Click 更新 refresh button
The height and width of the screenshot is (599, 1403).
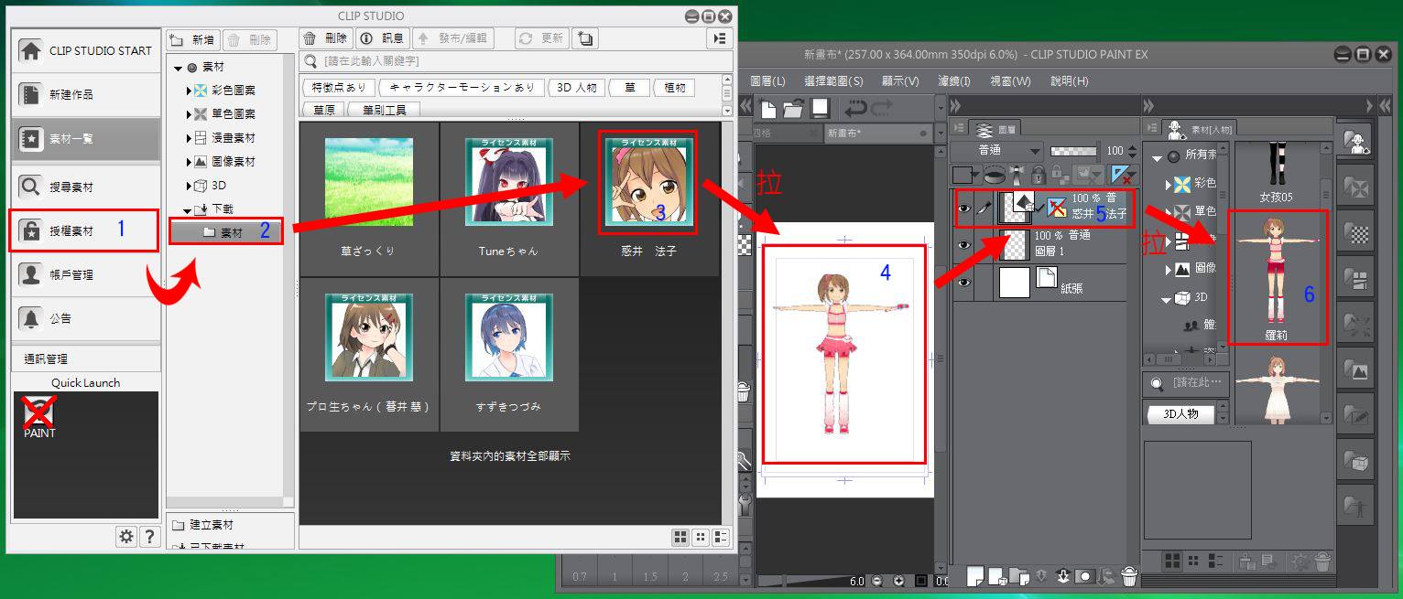[541, 38]
